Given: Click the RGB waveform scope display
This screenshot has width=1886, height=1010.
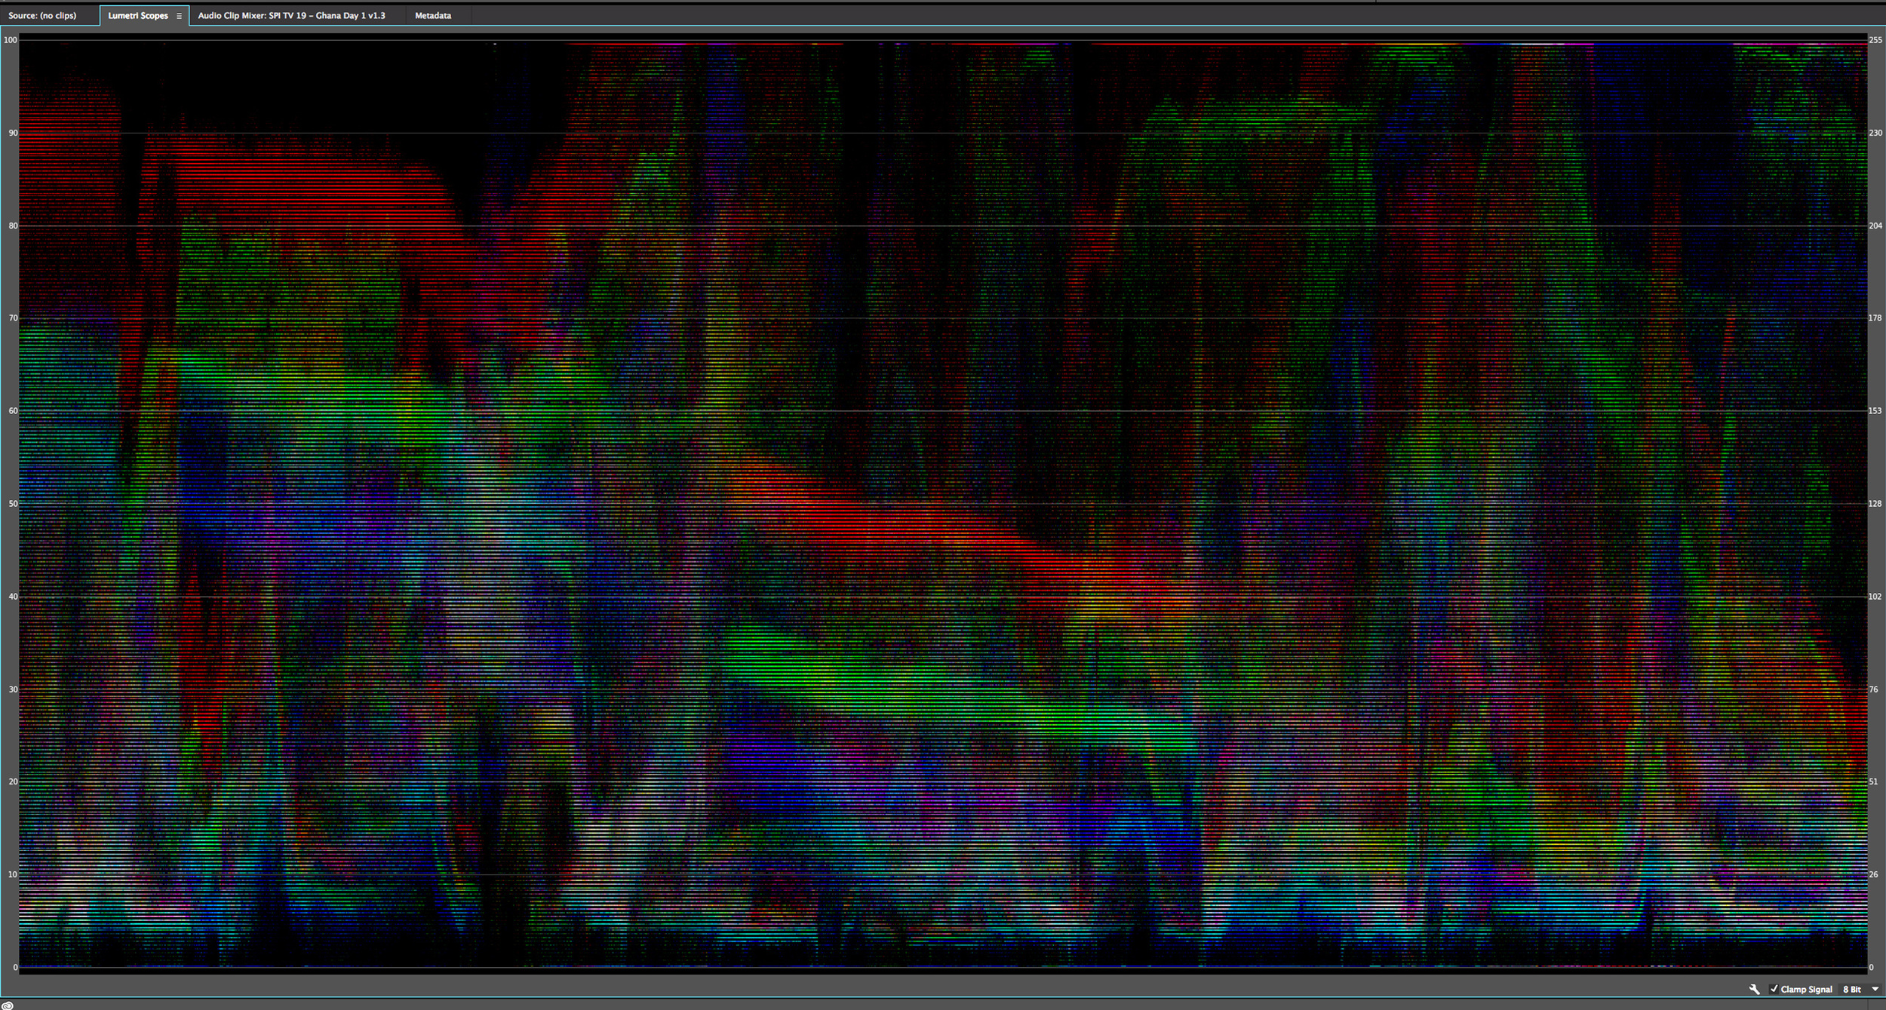Looking at the screenshot, I should pyautogui.click(x=943, y=504).
